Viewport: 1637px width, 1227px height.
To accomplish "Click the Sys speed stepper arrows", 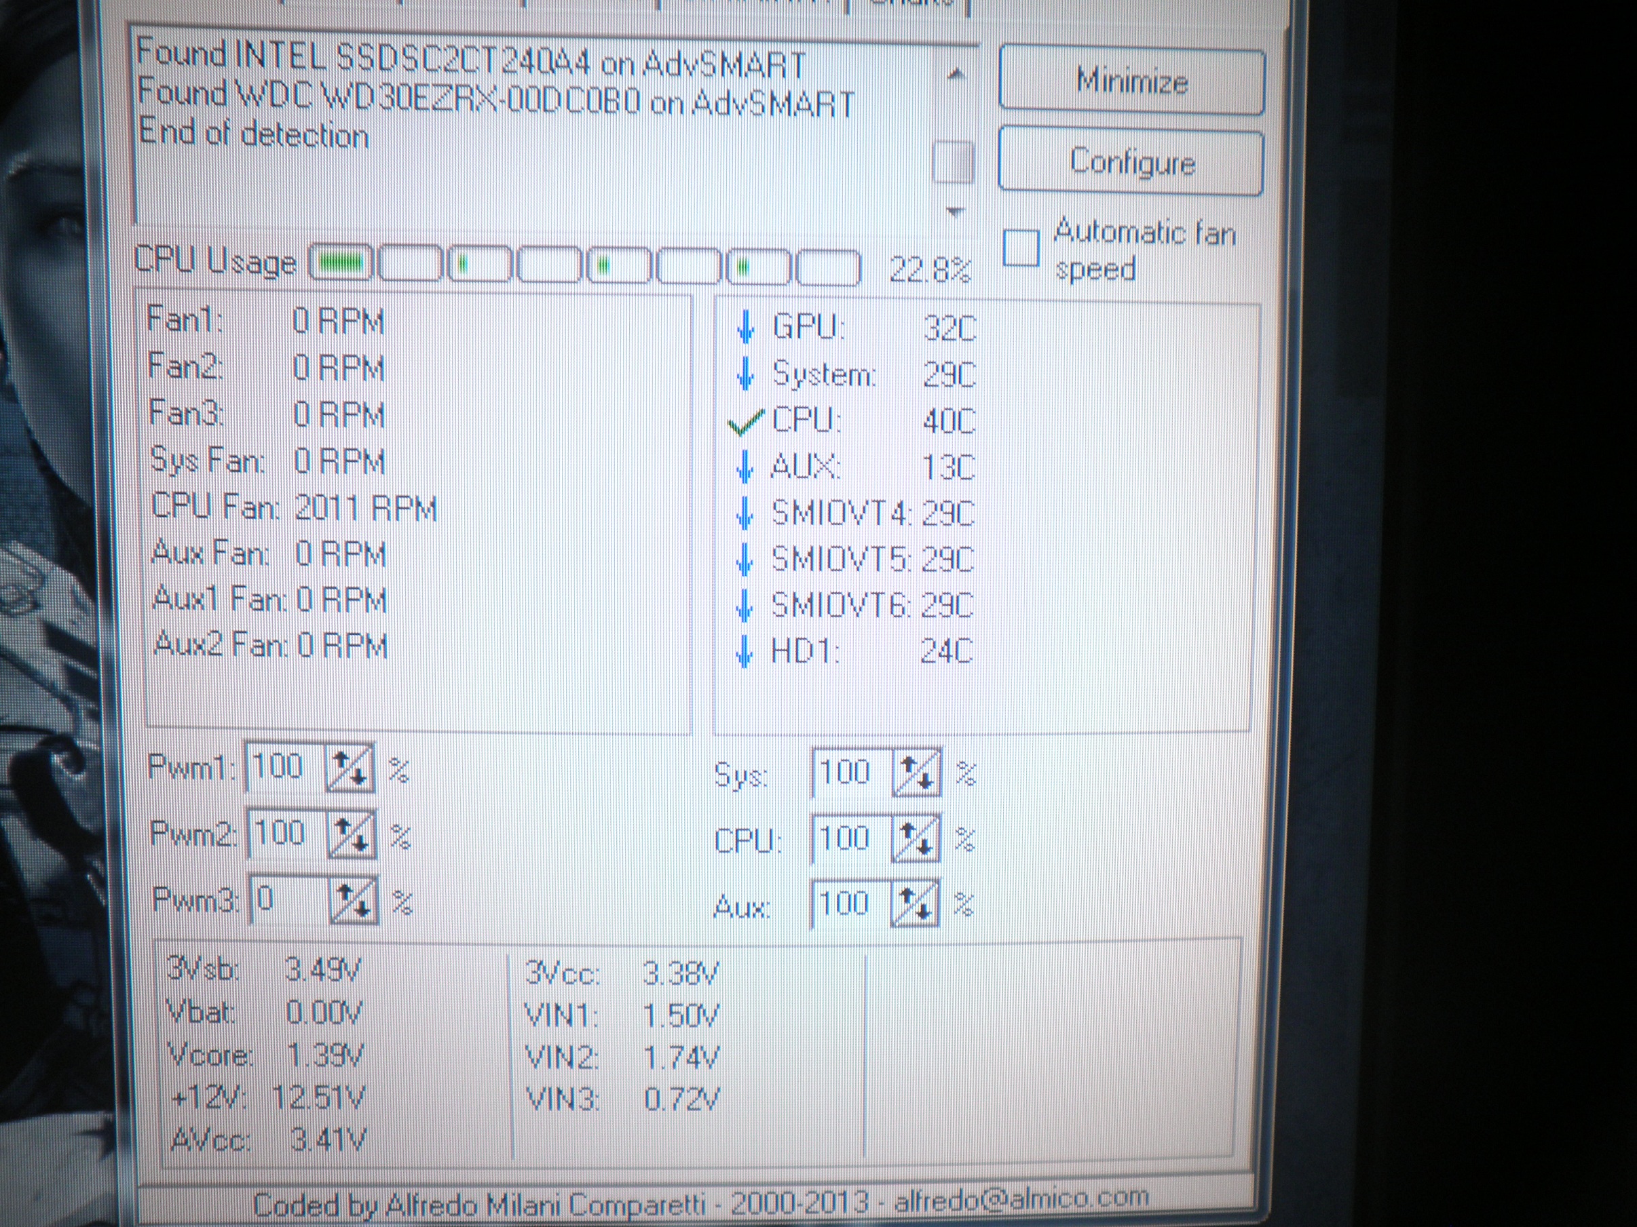I will coord(917,773).
